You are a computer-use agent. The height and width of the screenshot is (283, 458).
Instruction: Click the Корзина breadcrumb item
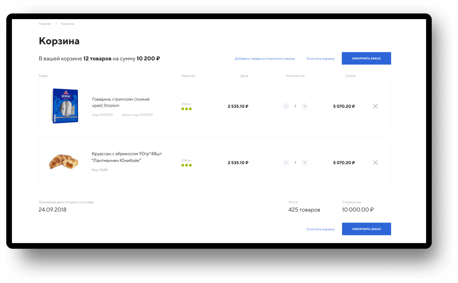(68, 24)
